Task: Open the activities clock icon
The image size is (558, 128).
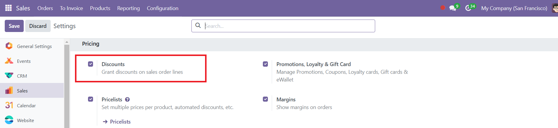Action: 468,8
